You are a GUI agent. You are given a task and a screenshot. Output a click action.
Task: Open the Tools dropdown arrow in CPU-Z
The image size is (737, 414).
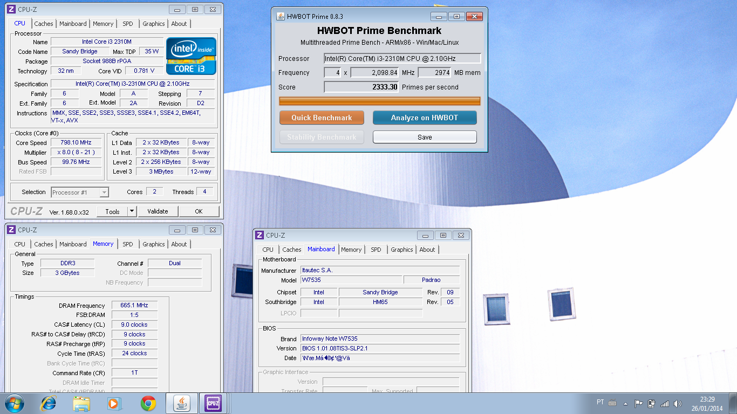tap(132, 211)
